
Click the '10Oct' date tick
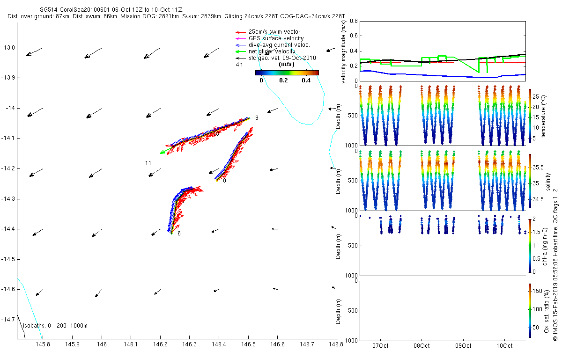pyautogui.click(x=505, y=345)
